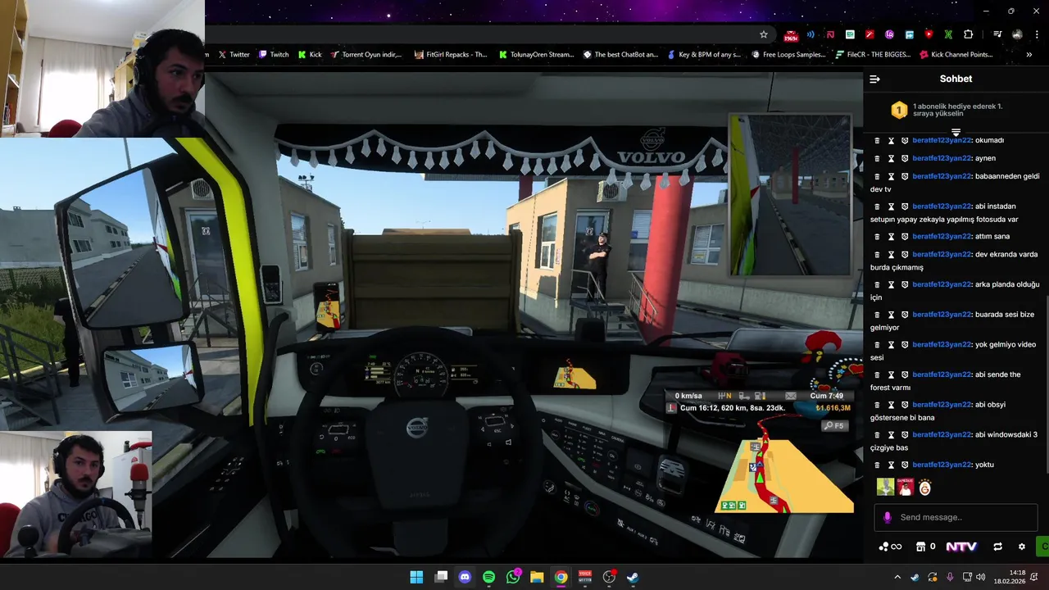Collapse the Sohbet chat panel icon
Screen dimensions: 1049x590
click(x=874, y=79)
